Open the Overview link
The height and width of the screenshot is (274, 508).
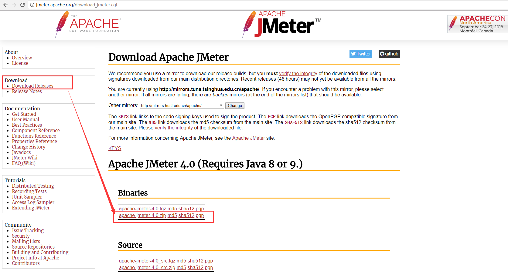tap(22, 58)
